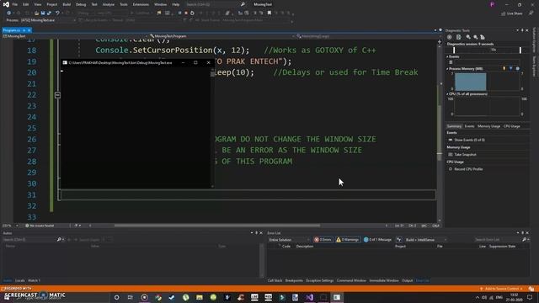Toggle the Errors filter in Error List
Screen dimensions: 539x303
pos(323,240)
